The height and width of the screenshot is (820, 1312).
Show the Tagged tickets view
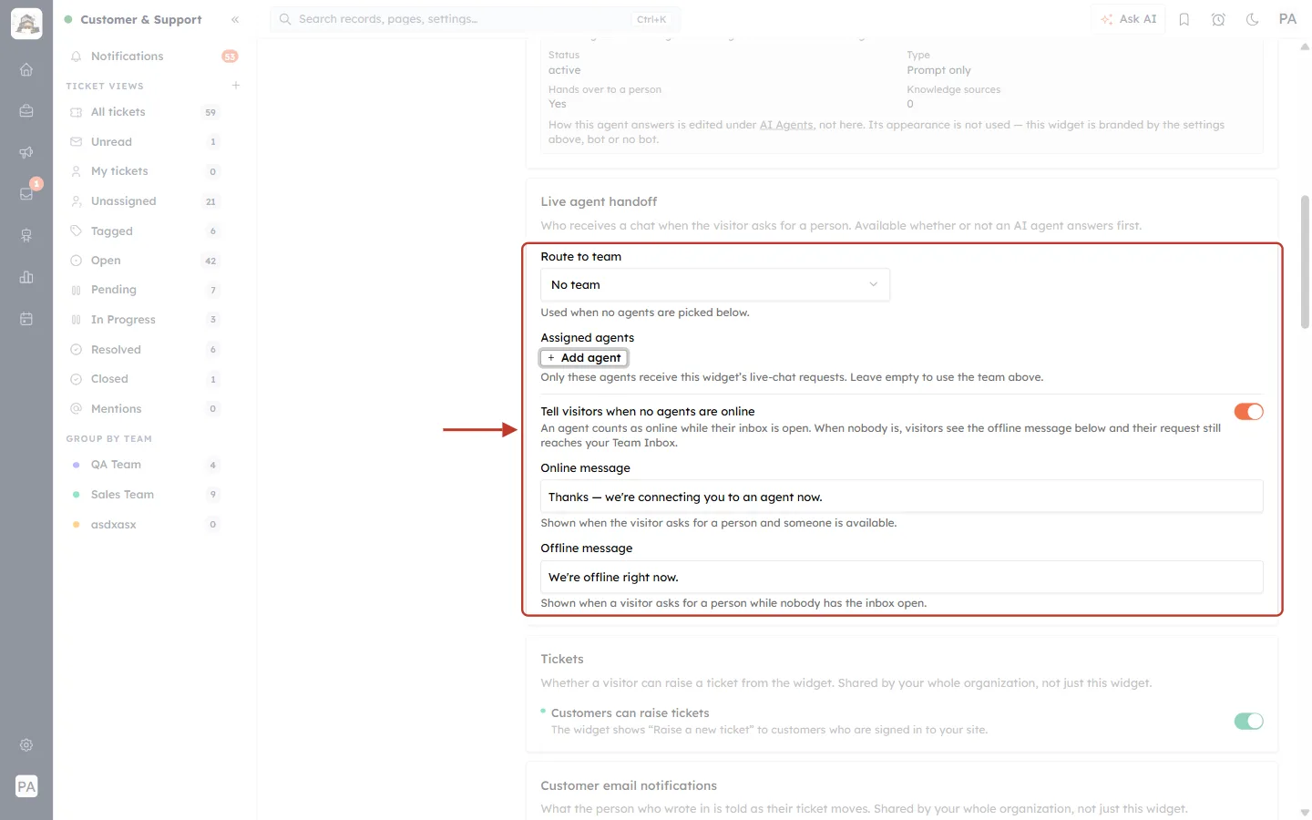pos(145,231)
